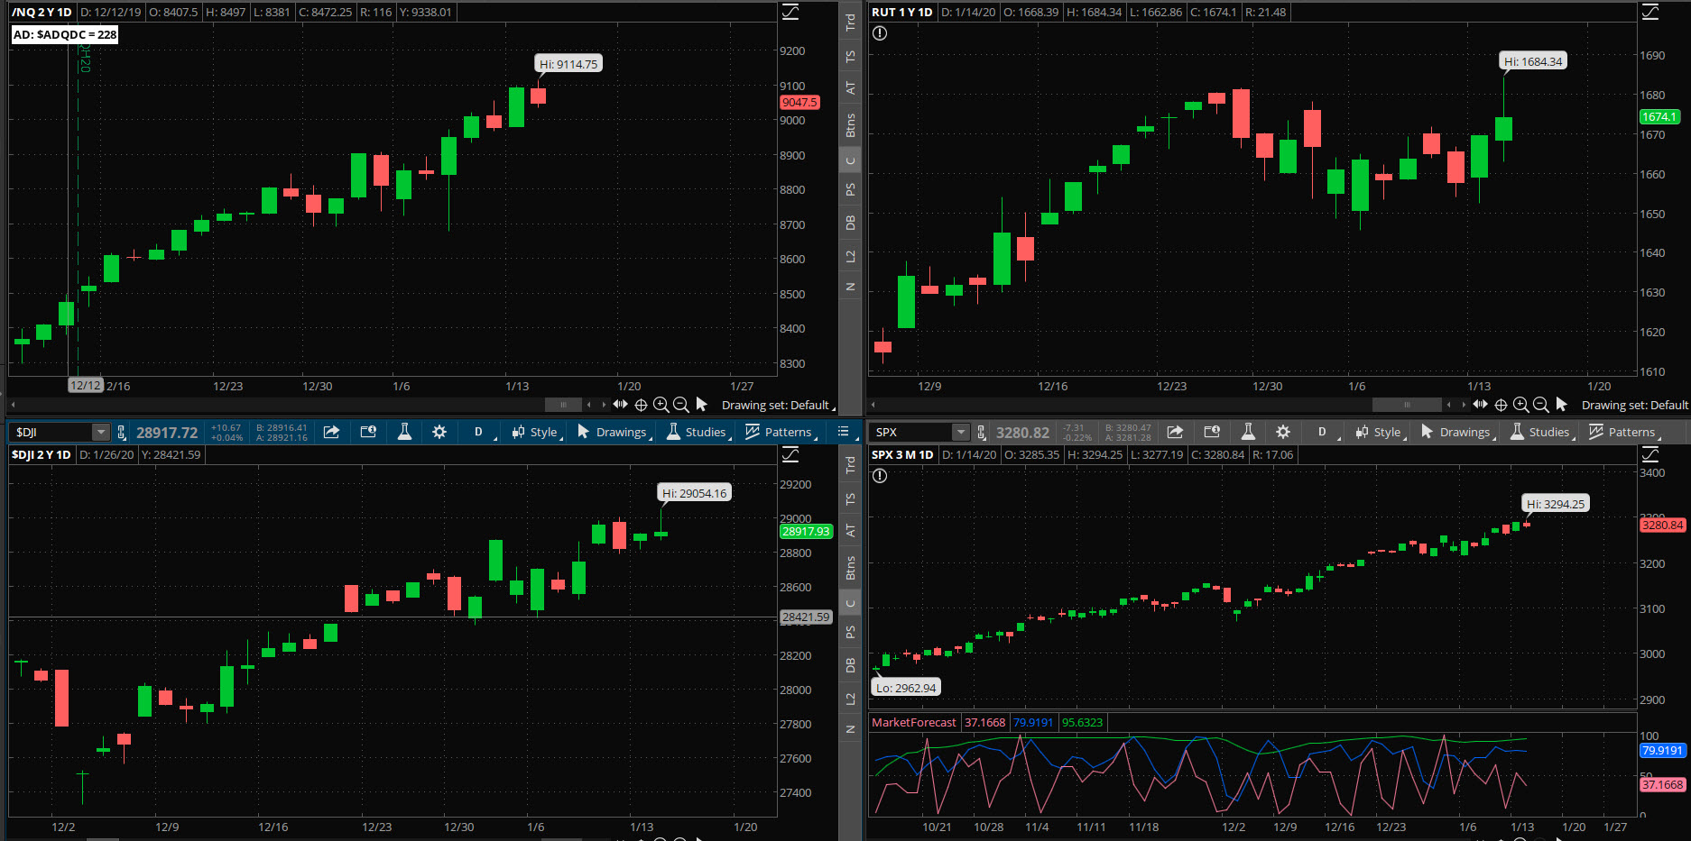Click the expand arrows icon under RUT chart

(x=1480, y=405)
